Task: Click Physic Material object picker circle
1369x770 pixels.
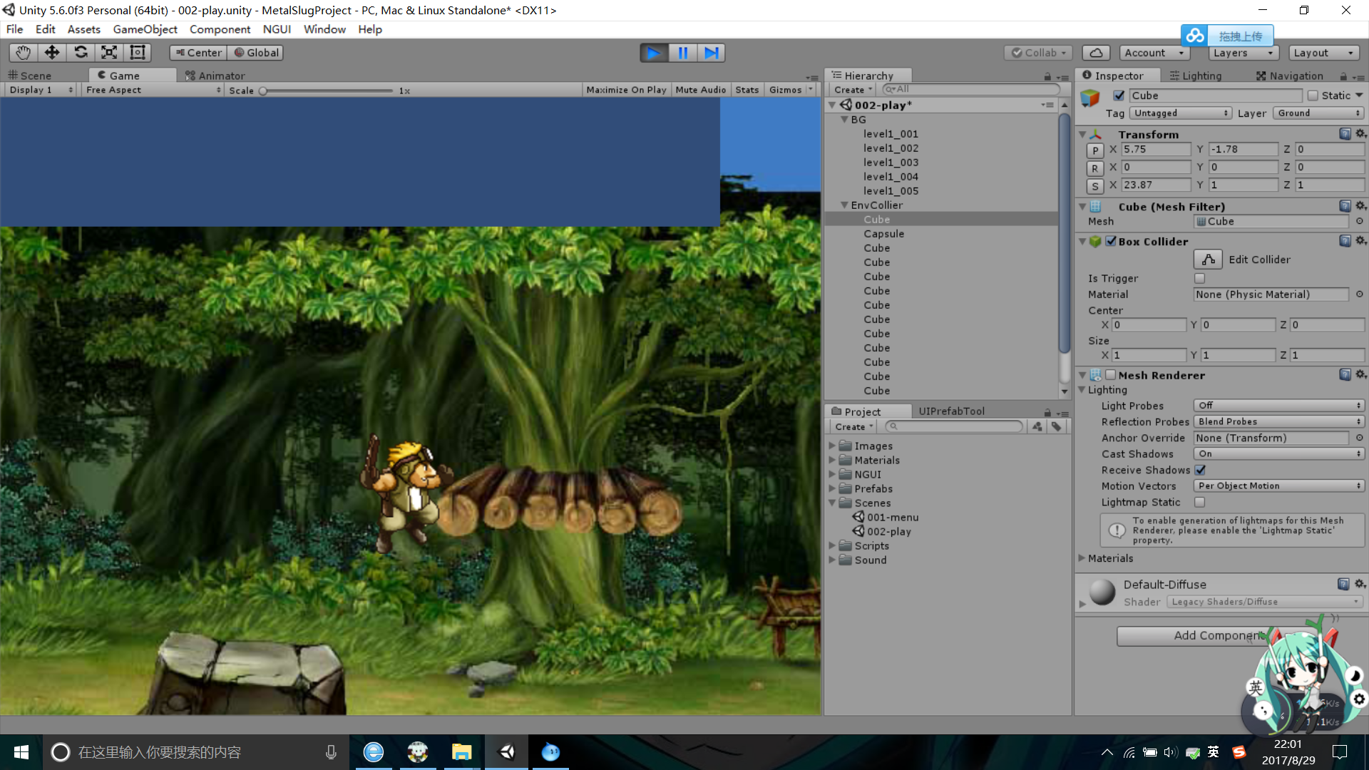Action: pyautogui.click(x=1360, y=294)
